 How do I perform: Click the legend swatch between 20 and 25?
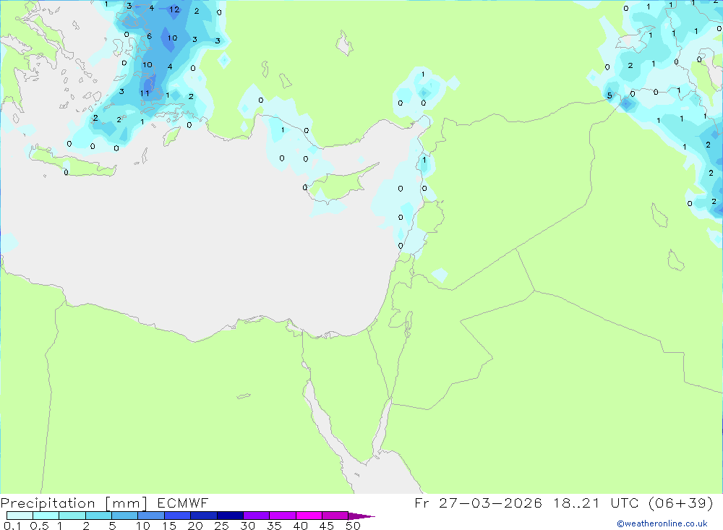(203, 516)
